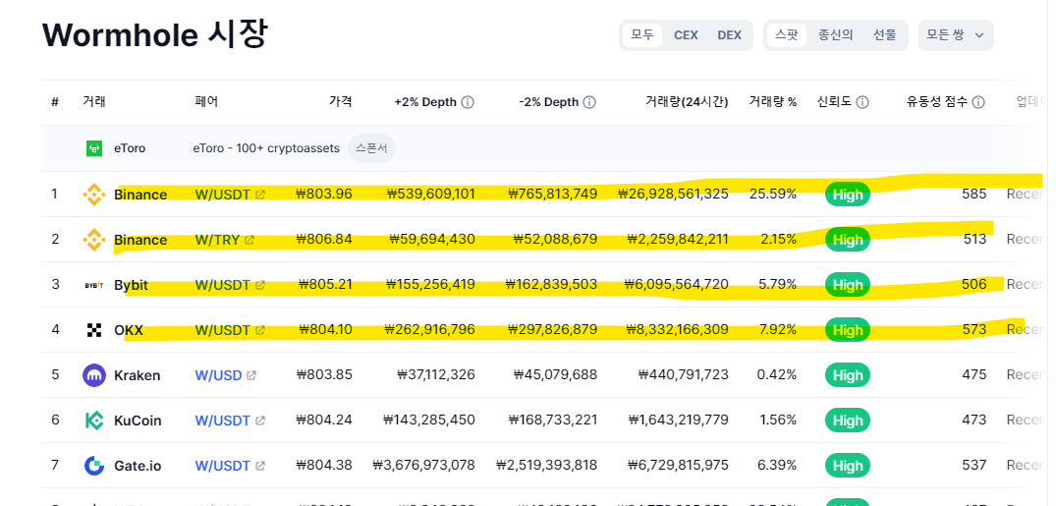This screenshot has height=506, width=1056.
Task: Click the High badge in the Kraken row
Action: (847, 375)
